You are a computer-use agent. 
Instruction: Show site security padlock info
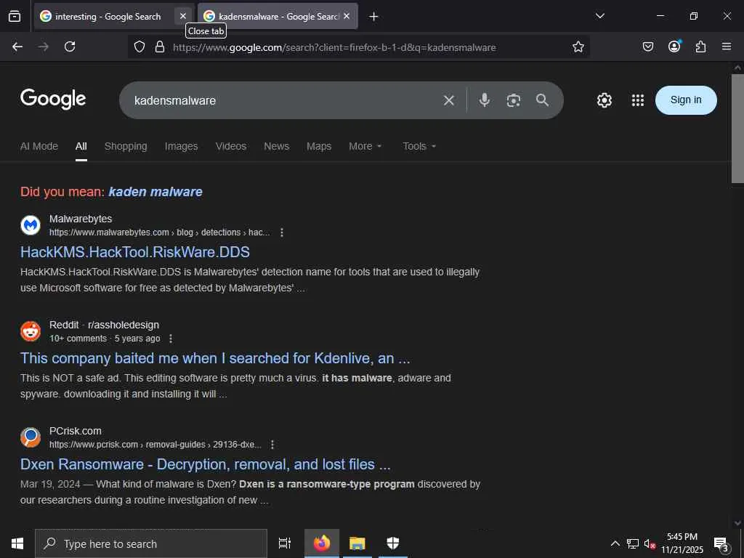point(160,46)
